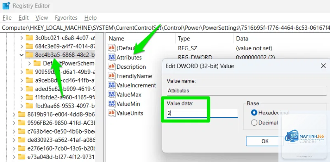Select the f1fbfde2-a960-4165 folder icon
The image size is (330, 162).
pos(29,97)
